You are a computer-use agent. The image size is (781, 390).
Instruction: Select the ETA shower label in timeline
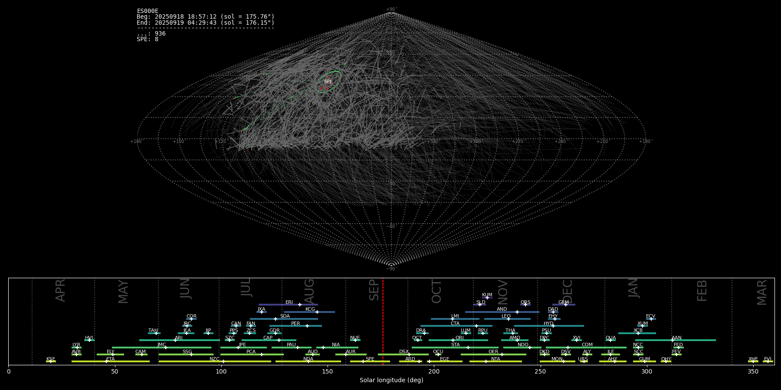pyautogui.click(x=111, y=359)
